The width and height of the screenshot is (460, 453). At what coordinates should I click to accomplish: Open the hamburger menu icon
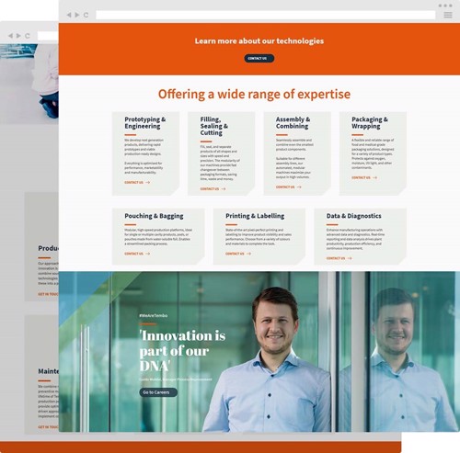coord(448,15)
